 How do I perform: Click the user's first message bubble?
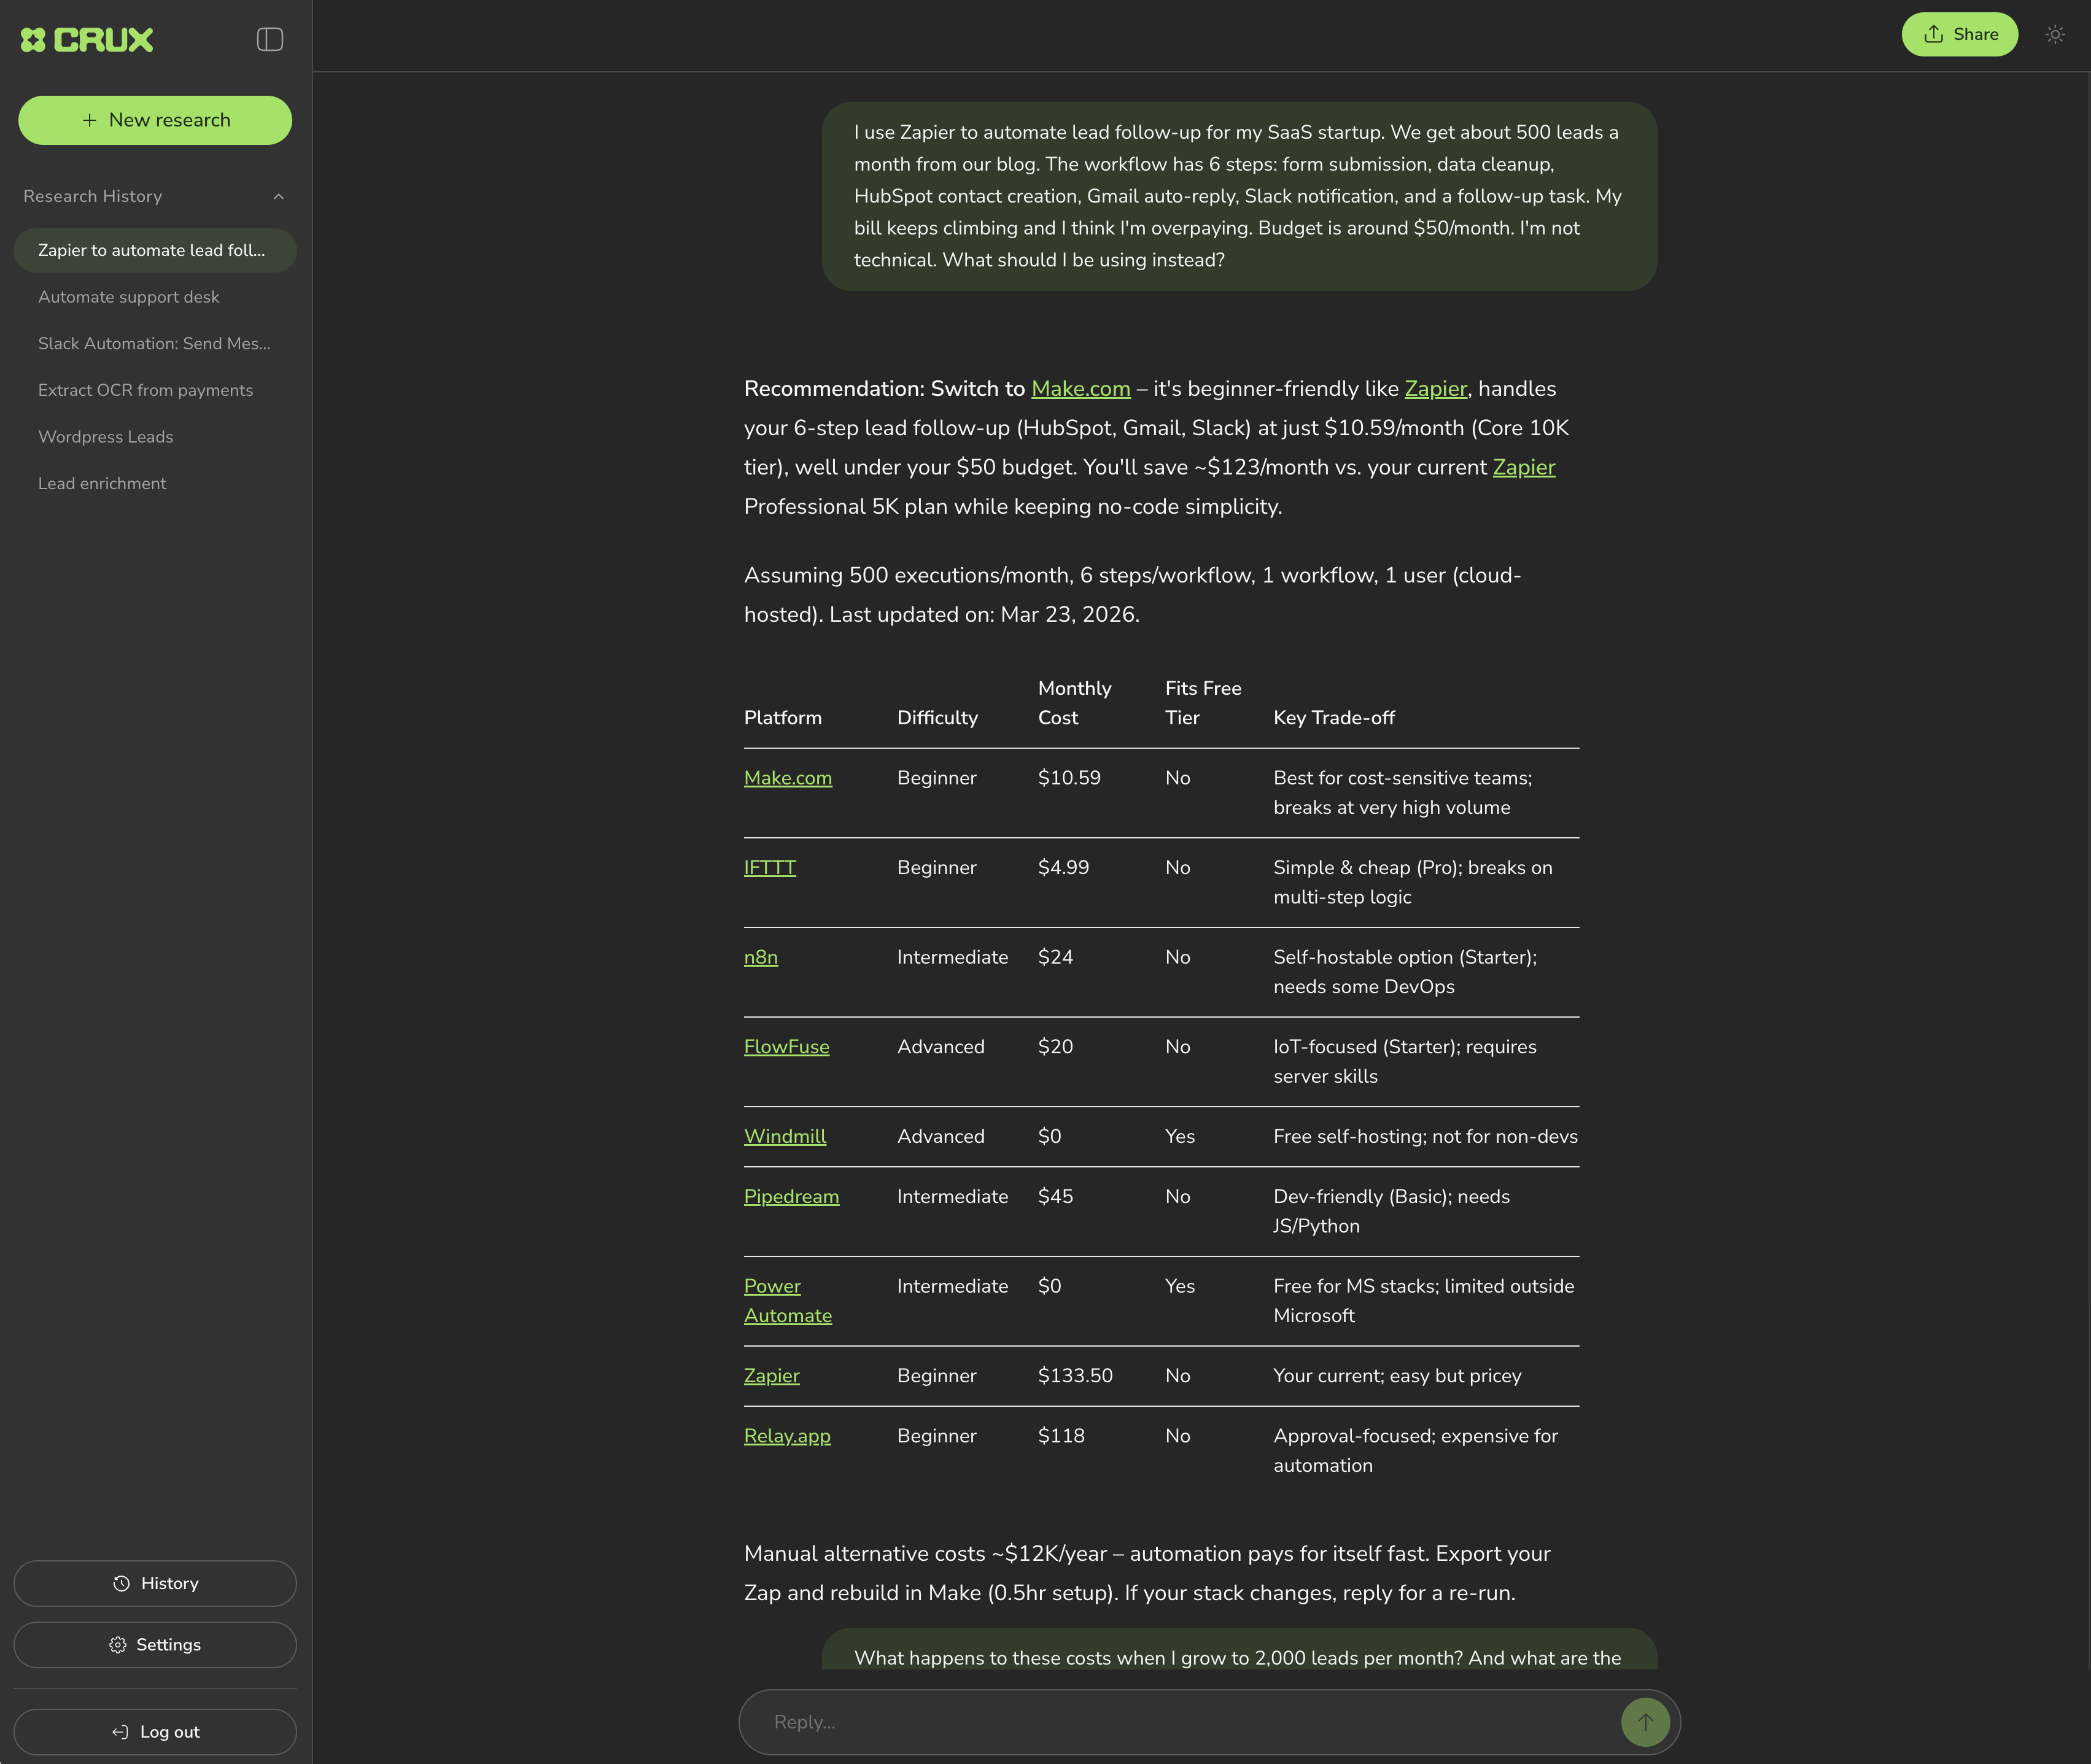1239,196
